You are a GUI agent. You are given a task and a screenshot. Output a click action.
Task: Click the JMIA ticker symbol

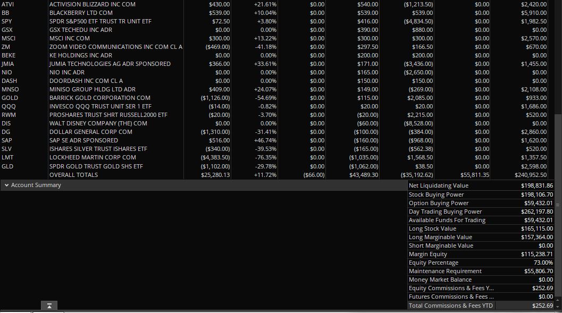[x=7, y=64]
